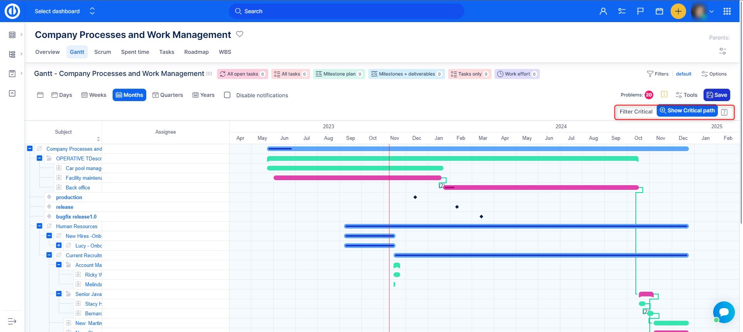Open the WBS tab
This screenshot has width=743, height=332.
(225, 52)
